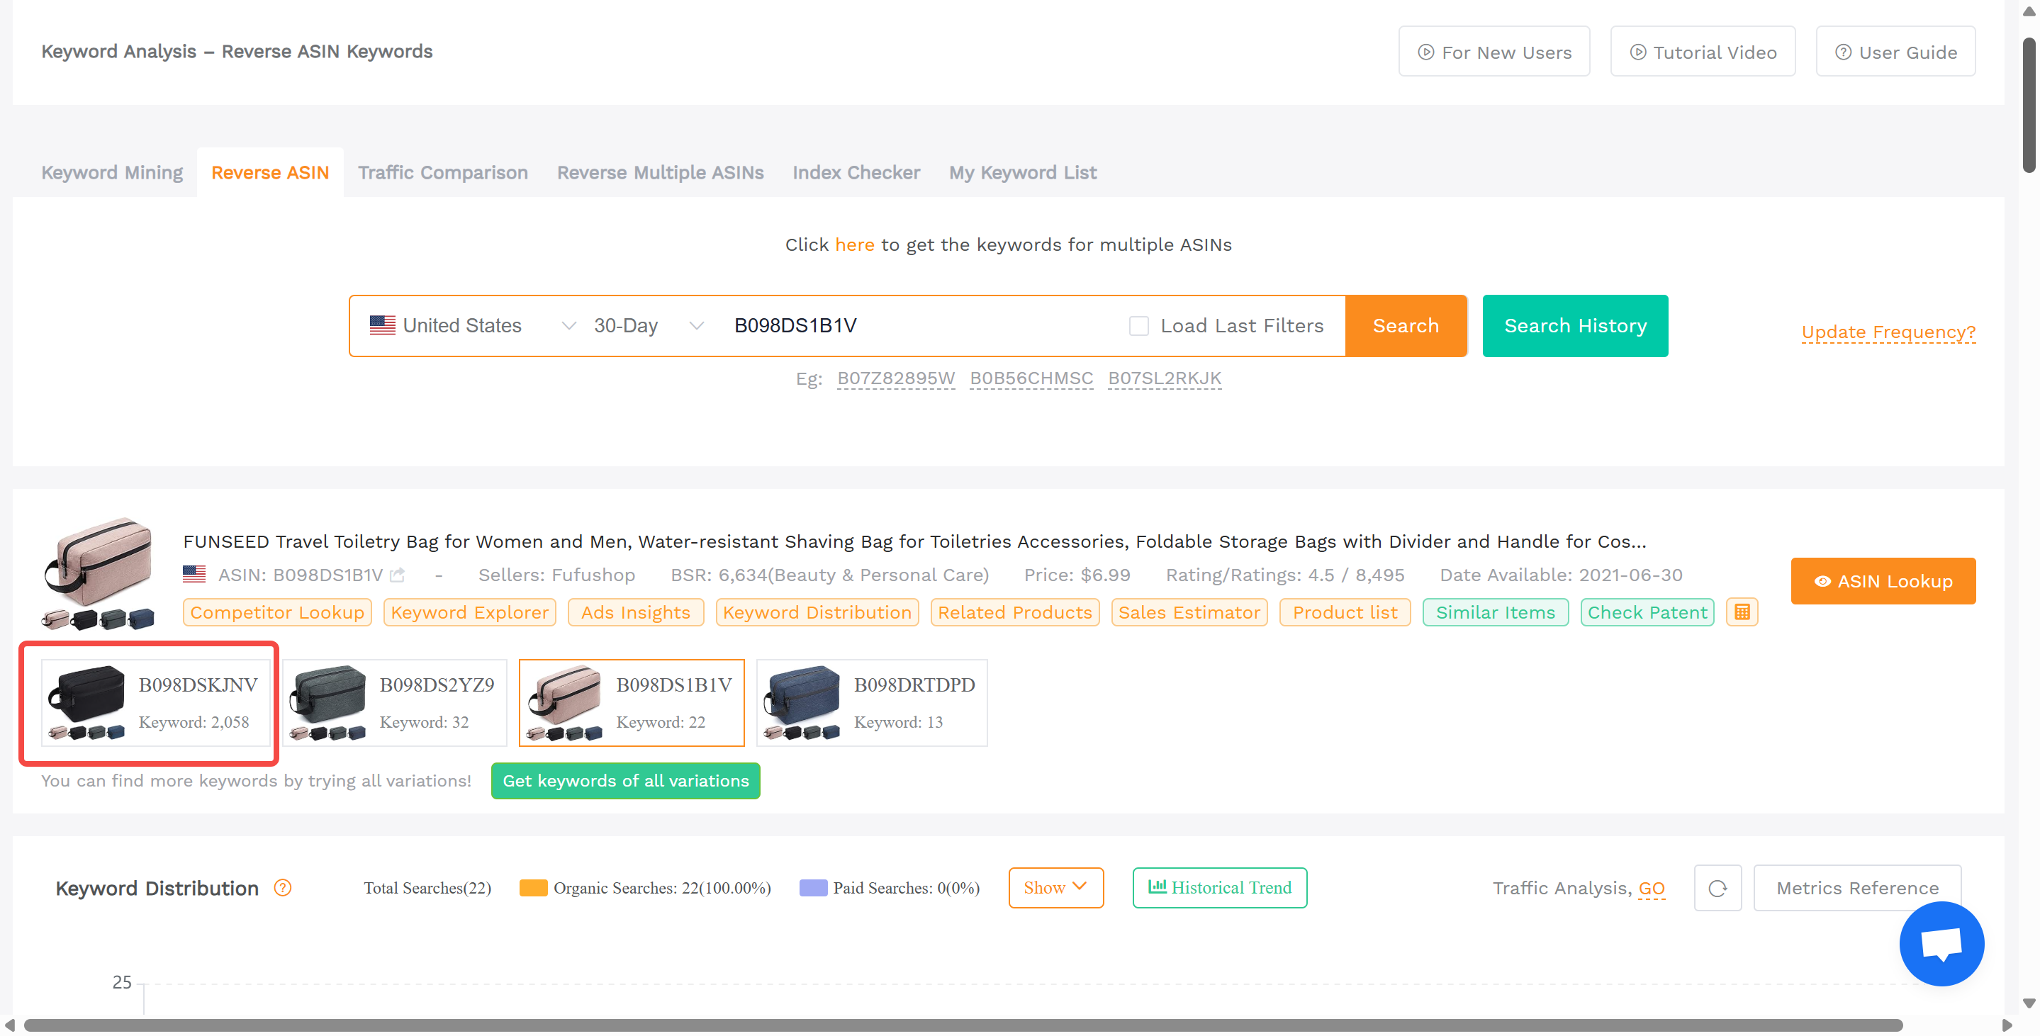2040x1036 pixels.
Task: Select the Reverse ASIN tab
Action: 269,171
